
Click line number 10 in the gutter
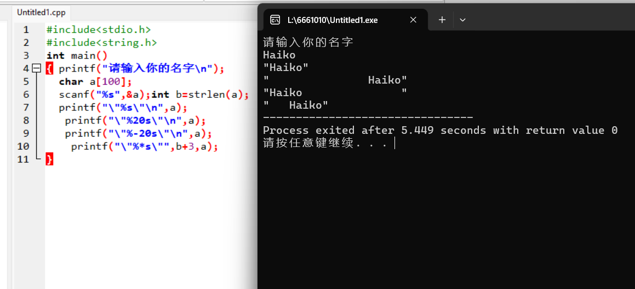point(23,146)
